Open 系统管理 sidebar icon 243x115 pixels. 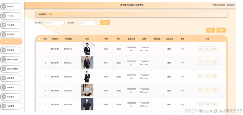coord(4,97)
